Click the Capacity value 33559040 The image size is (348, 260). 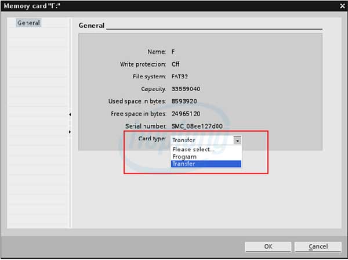pyautogui.click(x=186, y=89)
